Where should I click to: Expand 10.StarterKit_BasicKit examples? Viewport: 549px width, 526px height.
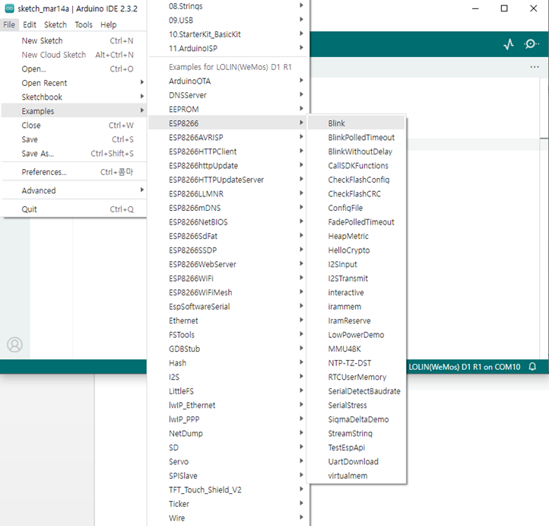tap(228, 34)
